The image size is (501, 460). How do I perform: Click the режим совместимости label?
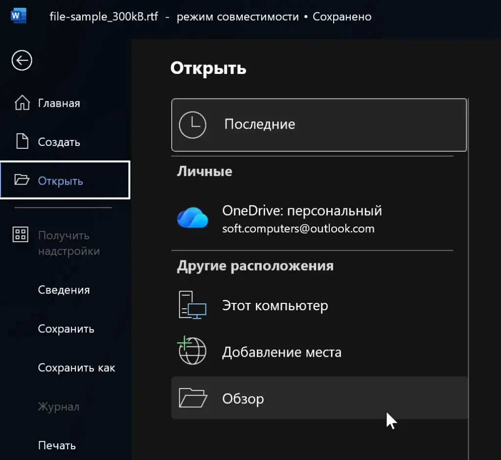pyautogui.click(x=238, y=17)
